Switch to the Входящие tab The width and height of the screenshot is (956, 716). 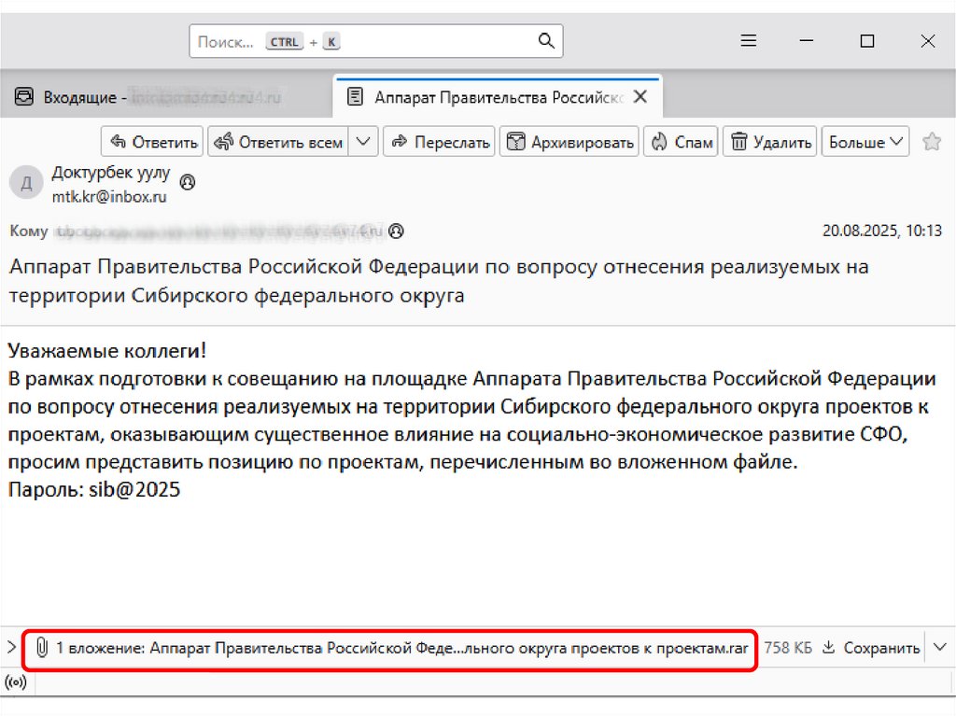point(164,97)
